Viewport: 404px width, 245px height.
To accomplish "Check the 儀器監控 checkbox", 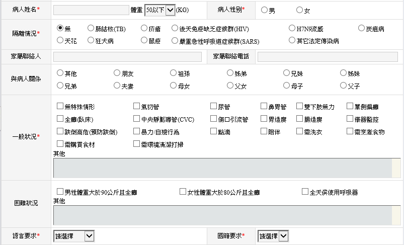I will coord(350,119).
